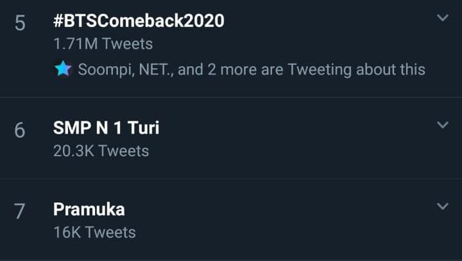Select the Pramuka trending topic
462x261 pixels.
coord(89,209)
